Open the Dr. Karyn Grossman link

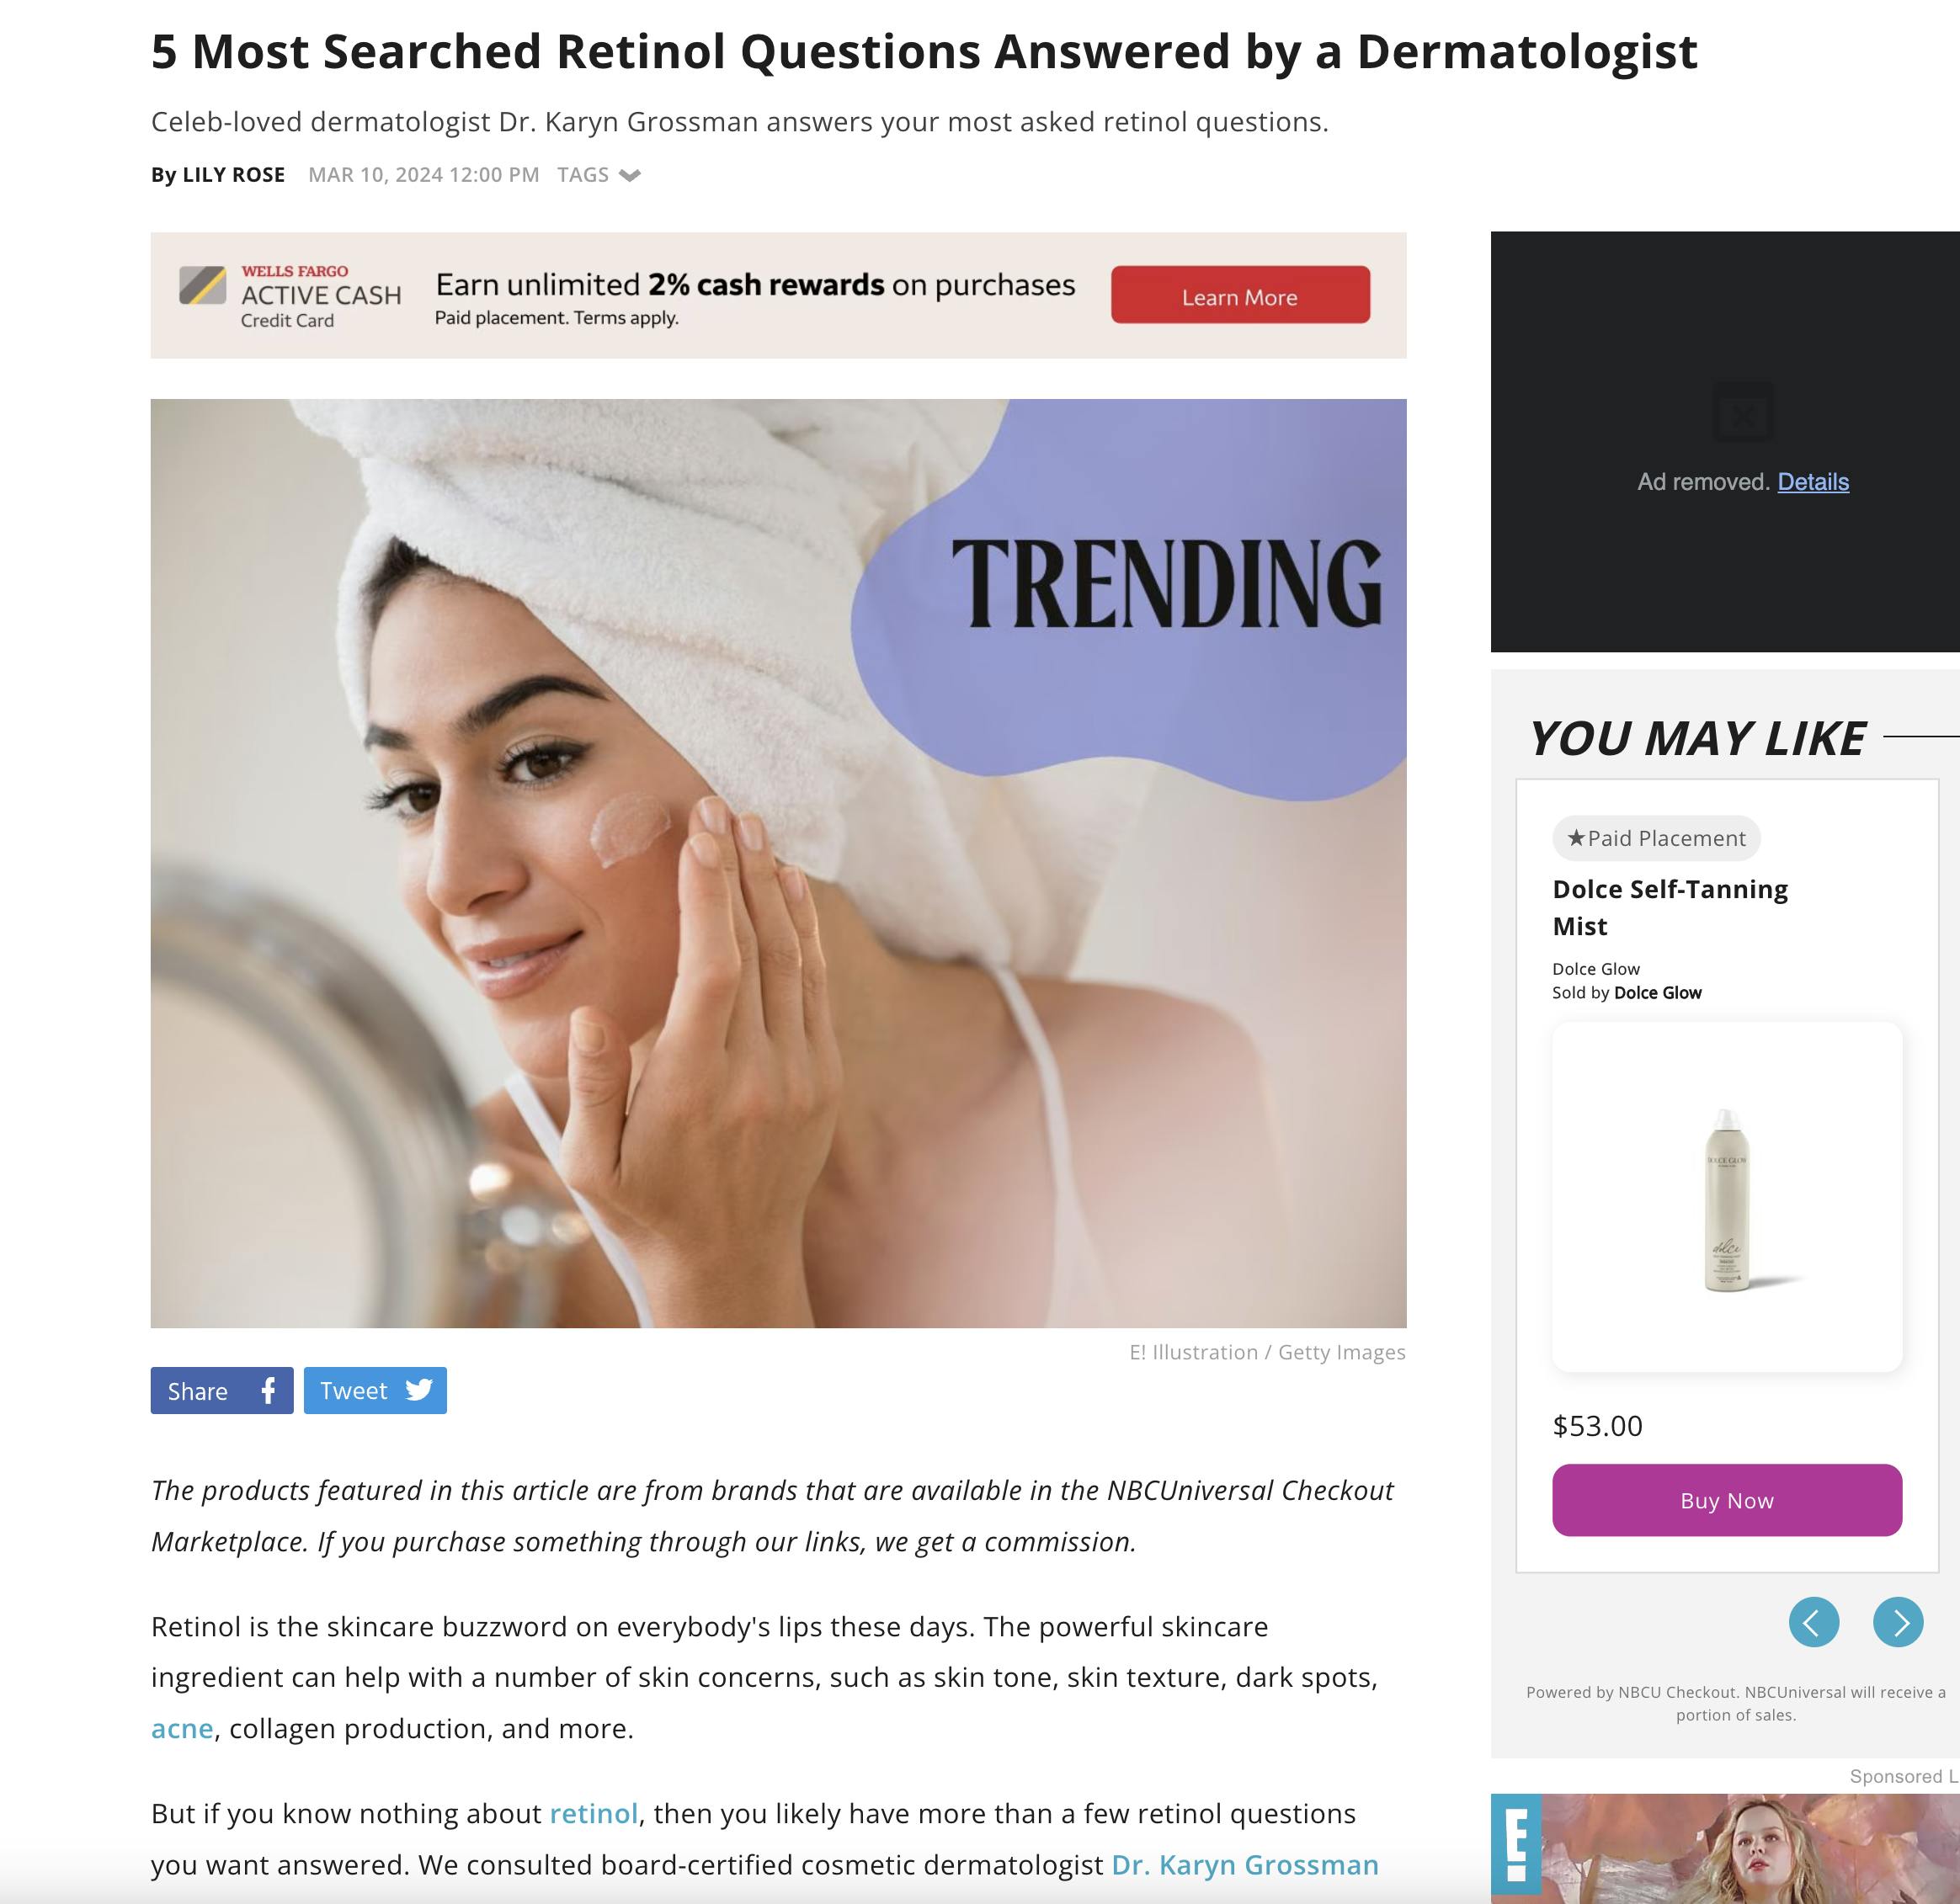tap(1245, 1865)
